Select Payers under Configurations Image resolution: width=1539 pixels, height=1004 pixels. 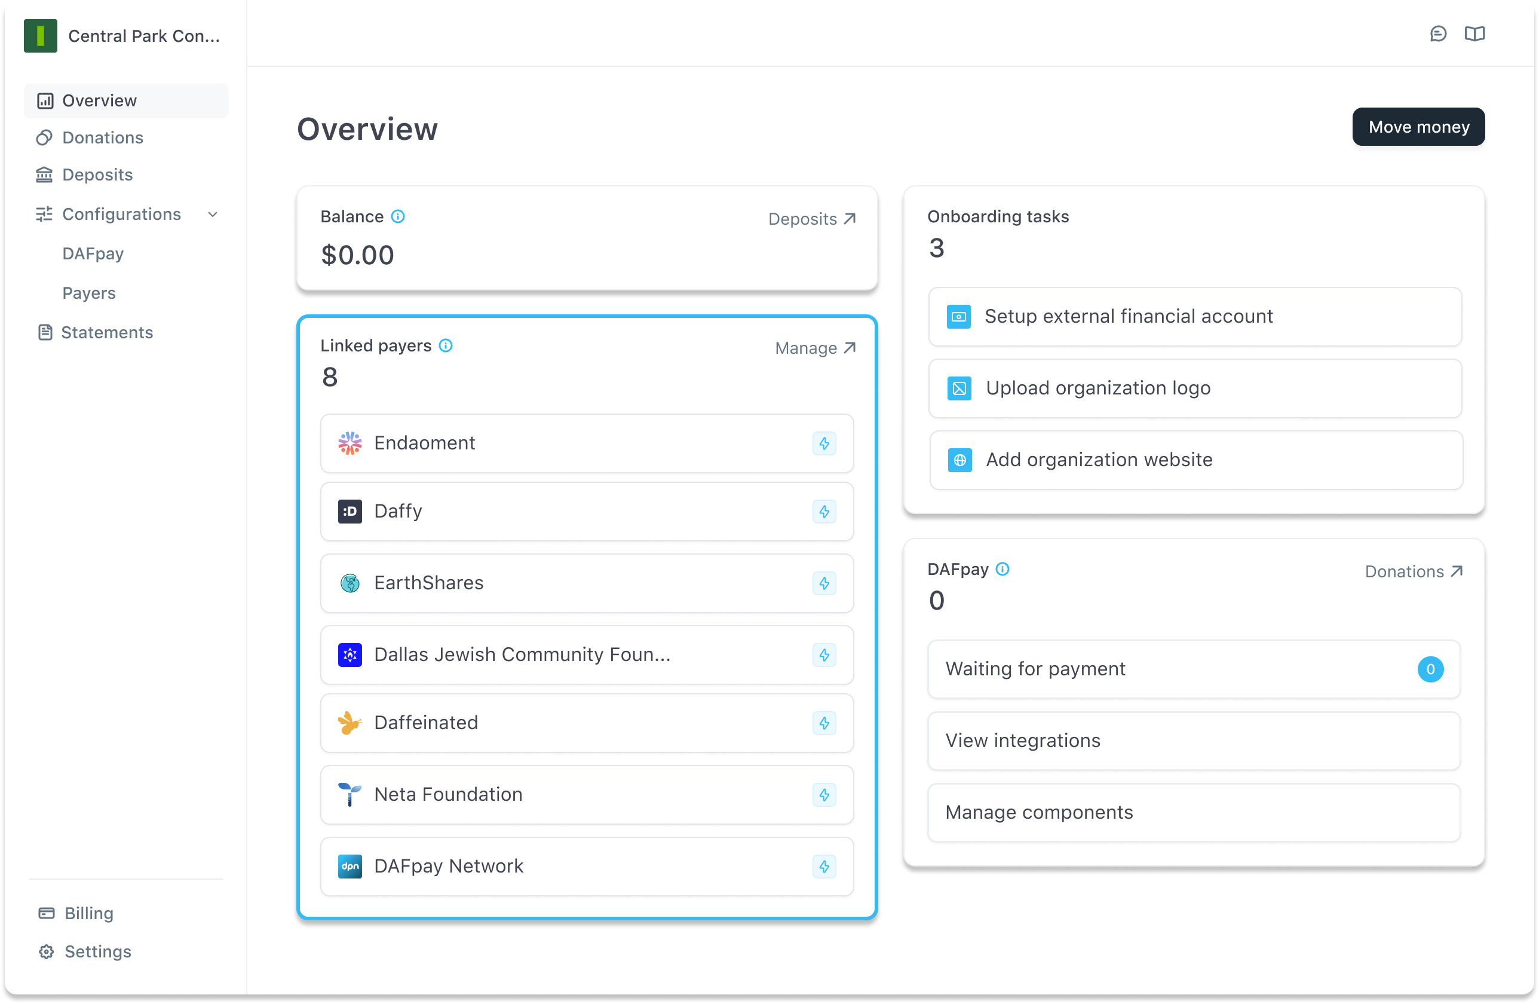[88, 293]
